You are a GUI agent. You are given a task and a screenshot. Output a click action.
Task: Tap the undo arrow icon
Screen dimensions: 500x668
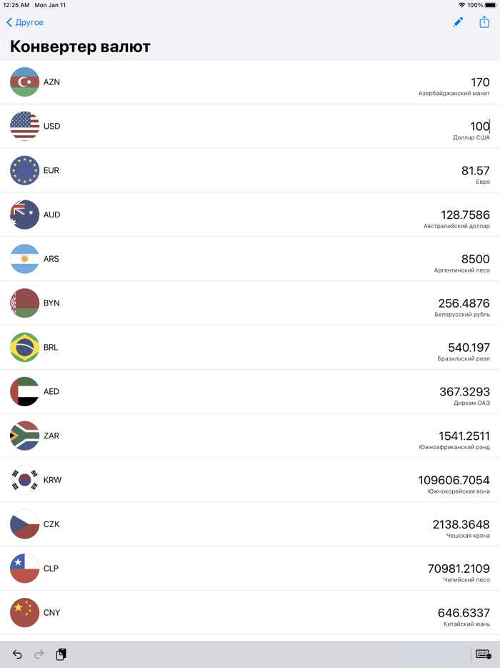click(17, 654)
